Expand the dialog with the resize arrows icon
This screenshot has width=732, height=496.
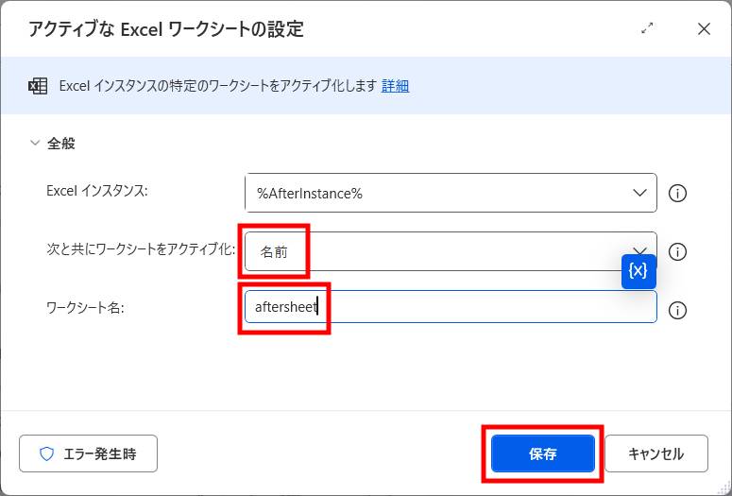click(647, 29)
